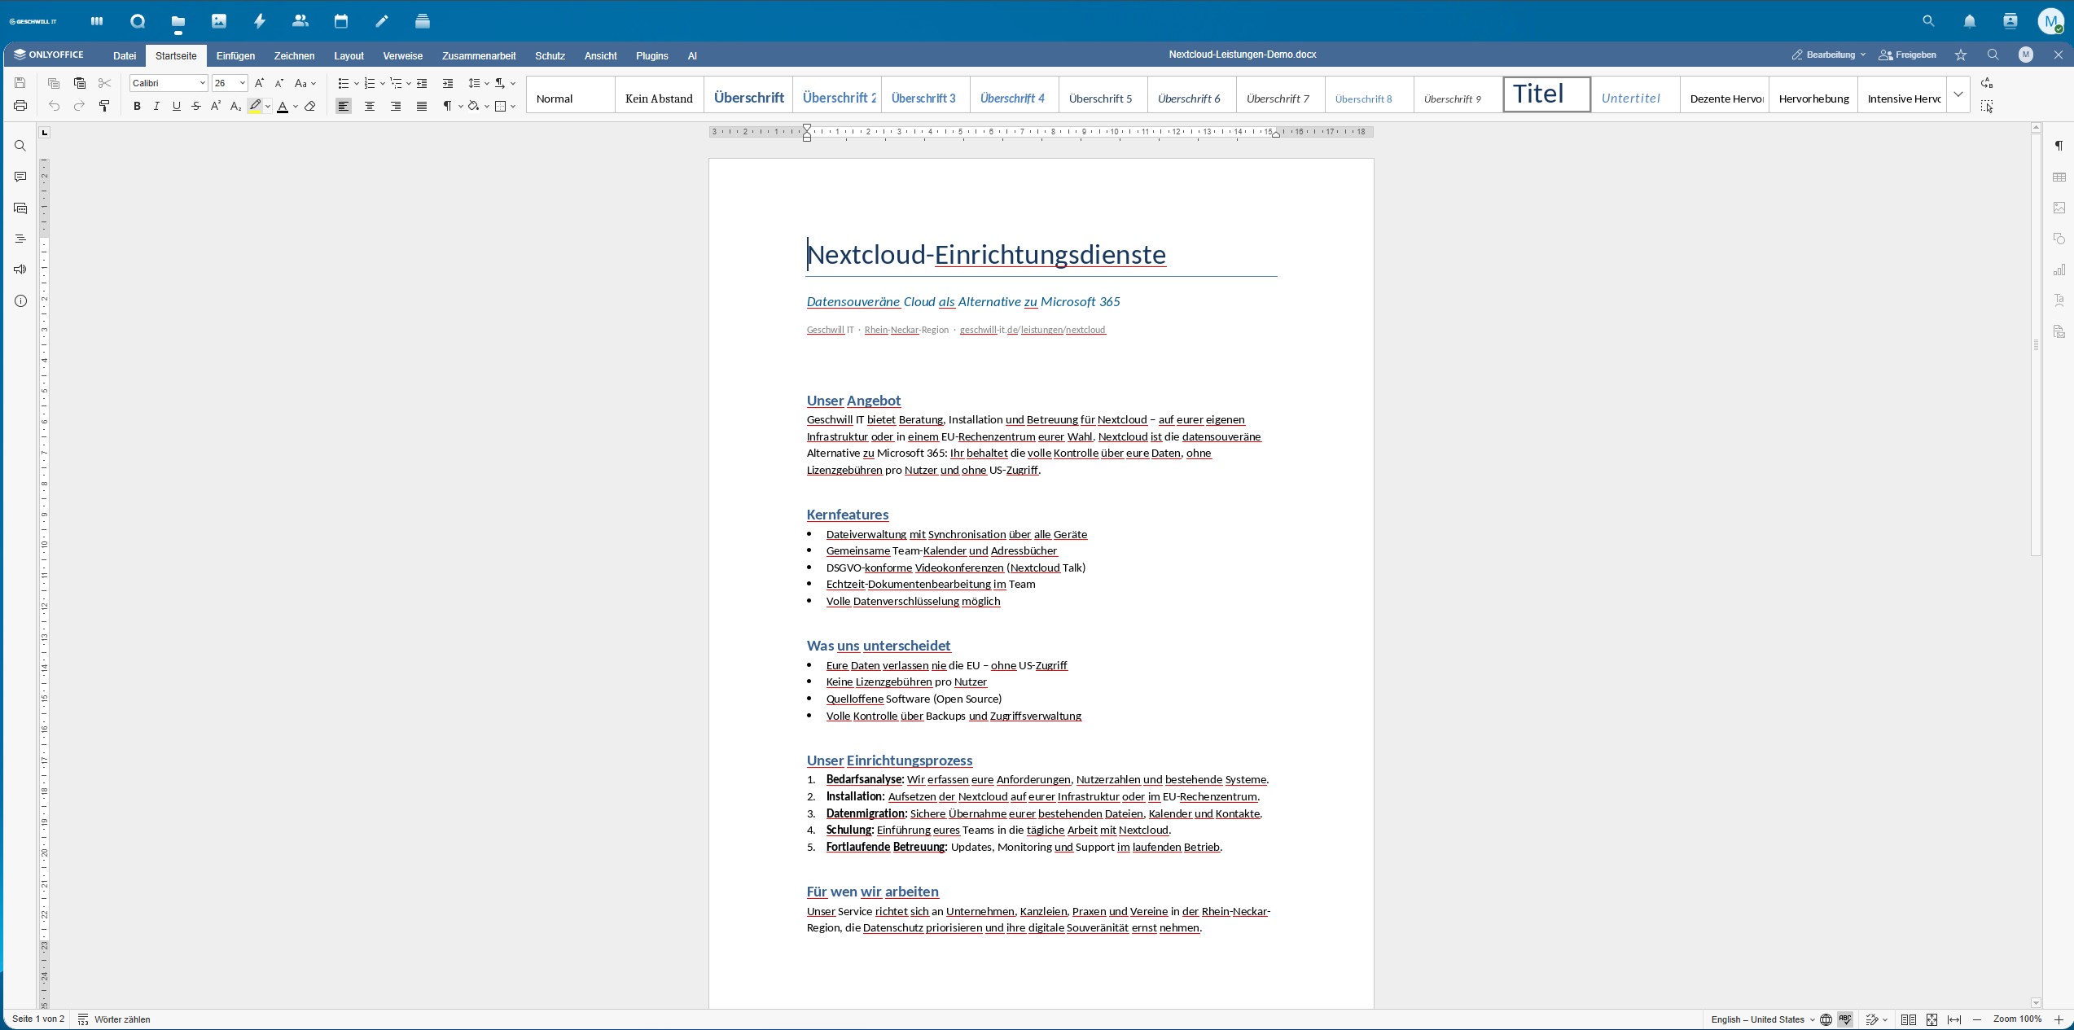2074x1030 pixels.
Task: Open Nextcloud Calendar app icon
Action: click(x=341, y=21)
